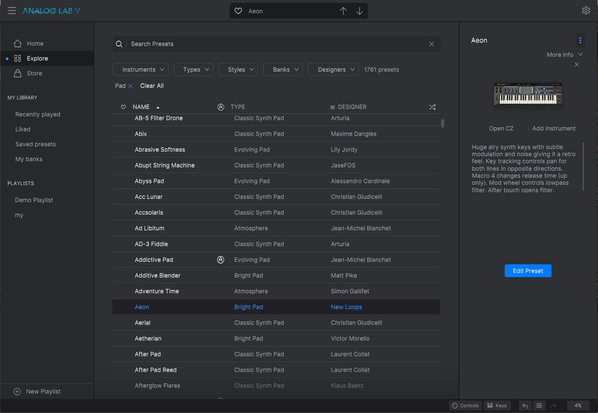This screenshot has width=598, height=413.
Task: Select the Additive Blender preset
Action: pyautogui.click(x=276, y=275)
